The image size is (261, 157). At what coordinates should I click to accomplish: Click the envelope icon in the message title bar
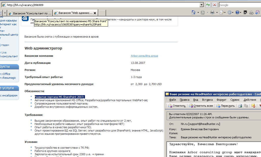click(x=167, y=94)
